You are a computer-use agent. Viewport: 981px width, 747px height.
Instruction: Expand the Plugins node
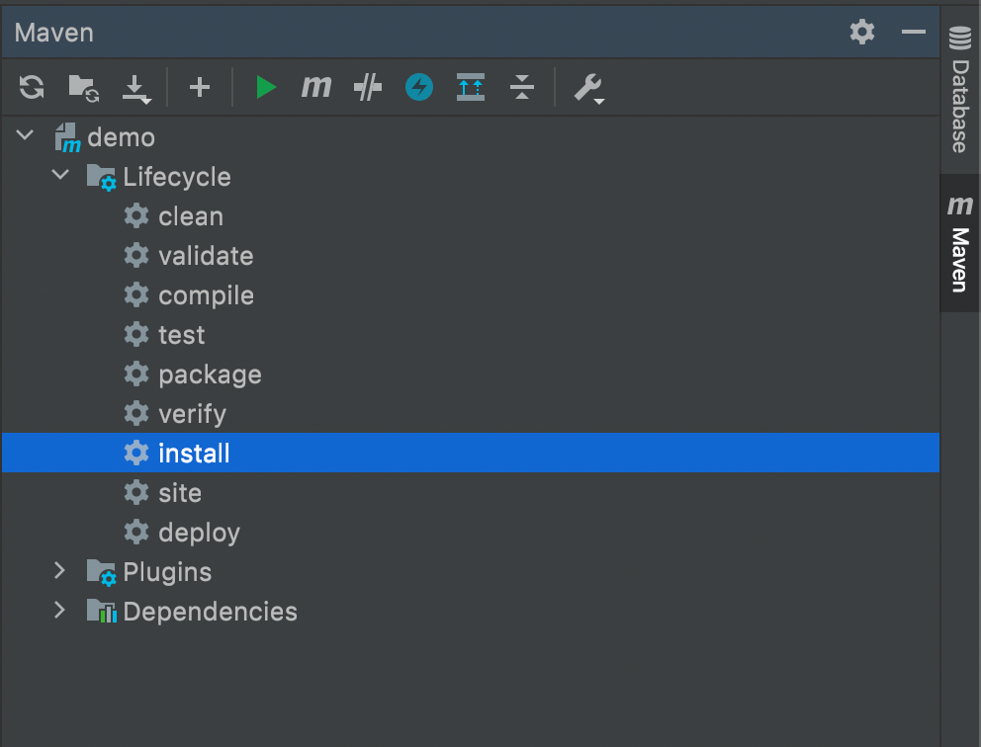click(60, 571)
